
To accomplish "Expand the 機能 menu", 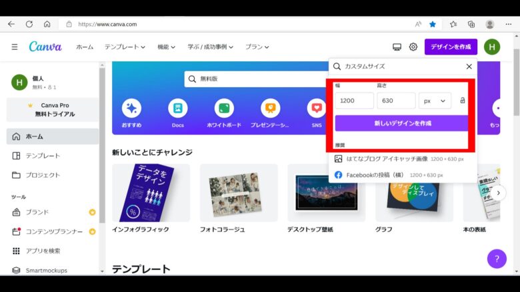I will click(166, 47).
